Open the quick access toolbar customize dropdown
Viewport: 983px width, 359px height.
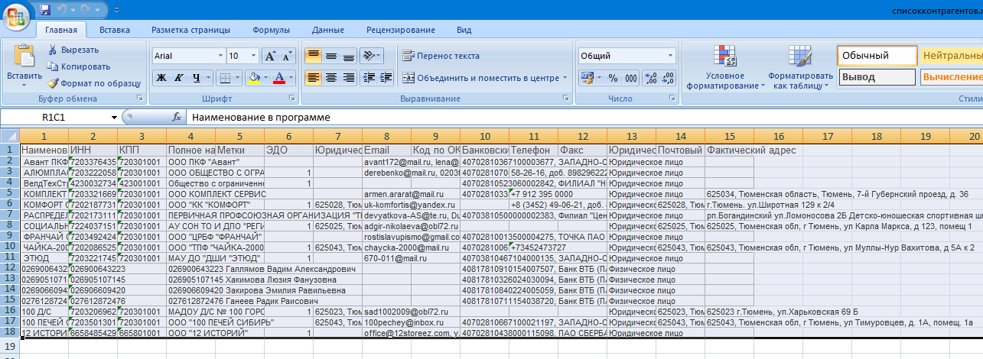[x=117, y=10]
